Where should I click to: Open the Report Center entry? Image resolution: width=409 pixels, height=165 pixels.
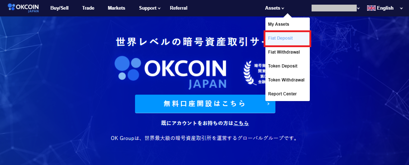coord(288,94)
